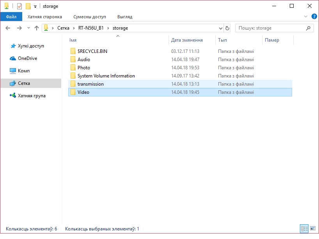
Task: Go up one folder level arrow
Action: click(37, 28)
